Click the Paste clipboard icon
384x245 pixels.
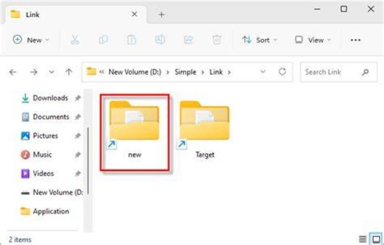point(132,39)
